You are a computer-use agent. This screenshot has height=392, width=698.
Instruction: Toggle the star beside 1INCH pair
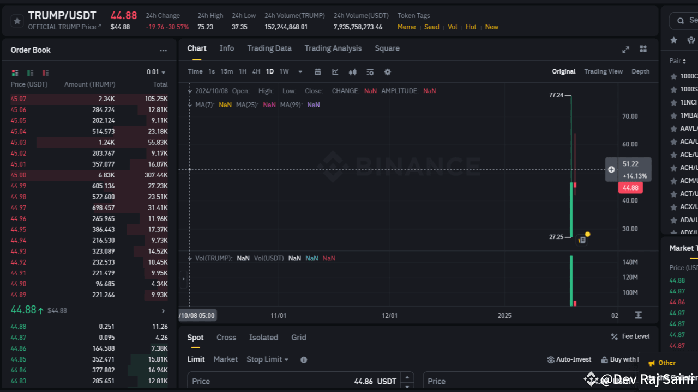pos(673,102)
